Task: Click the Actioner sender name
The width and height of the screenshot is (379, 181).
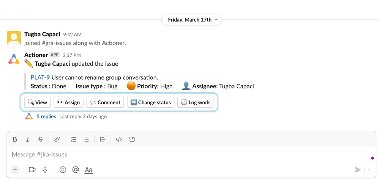Action: 36,55
